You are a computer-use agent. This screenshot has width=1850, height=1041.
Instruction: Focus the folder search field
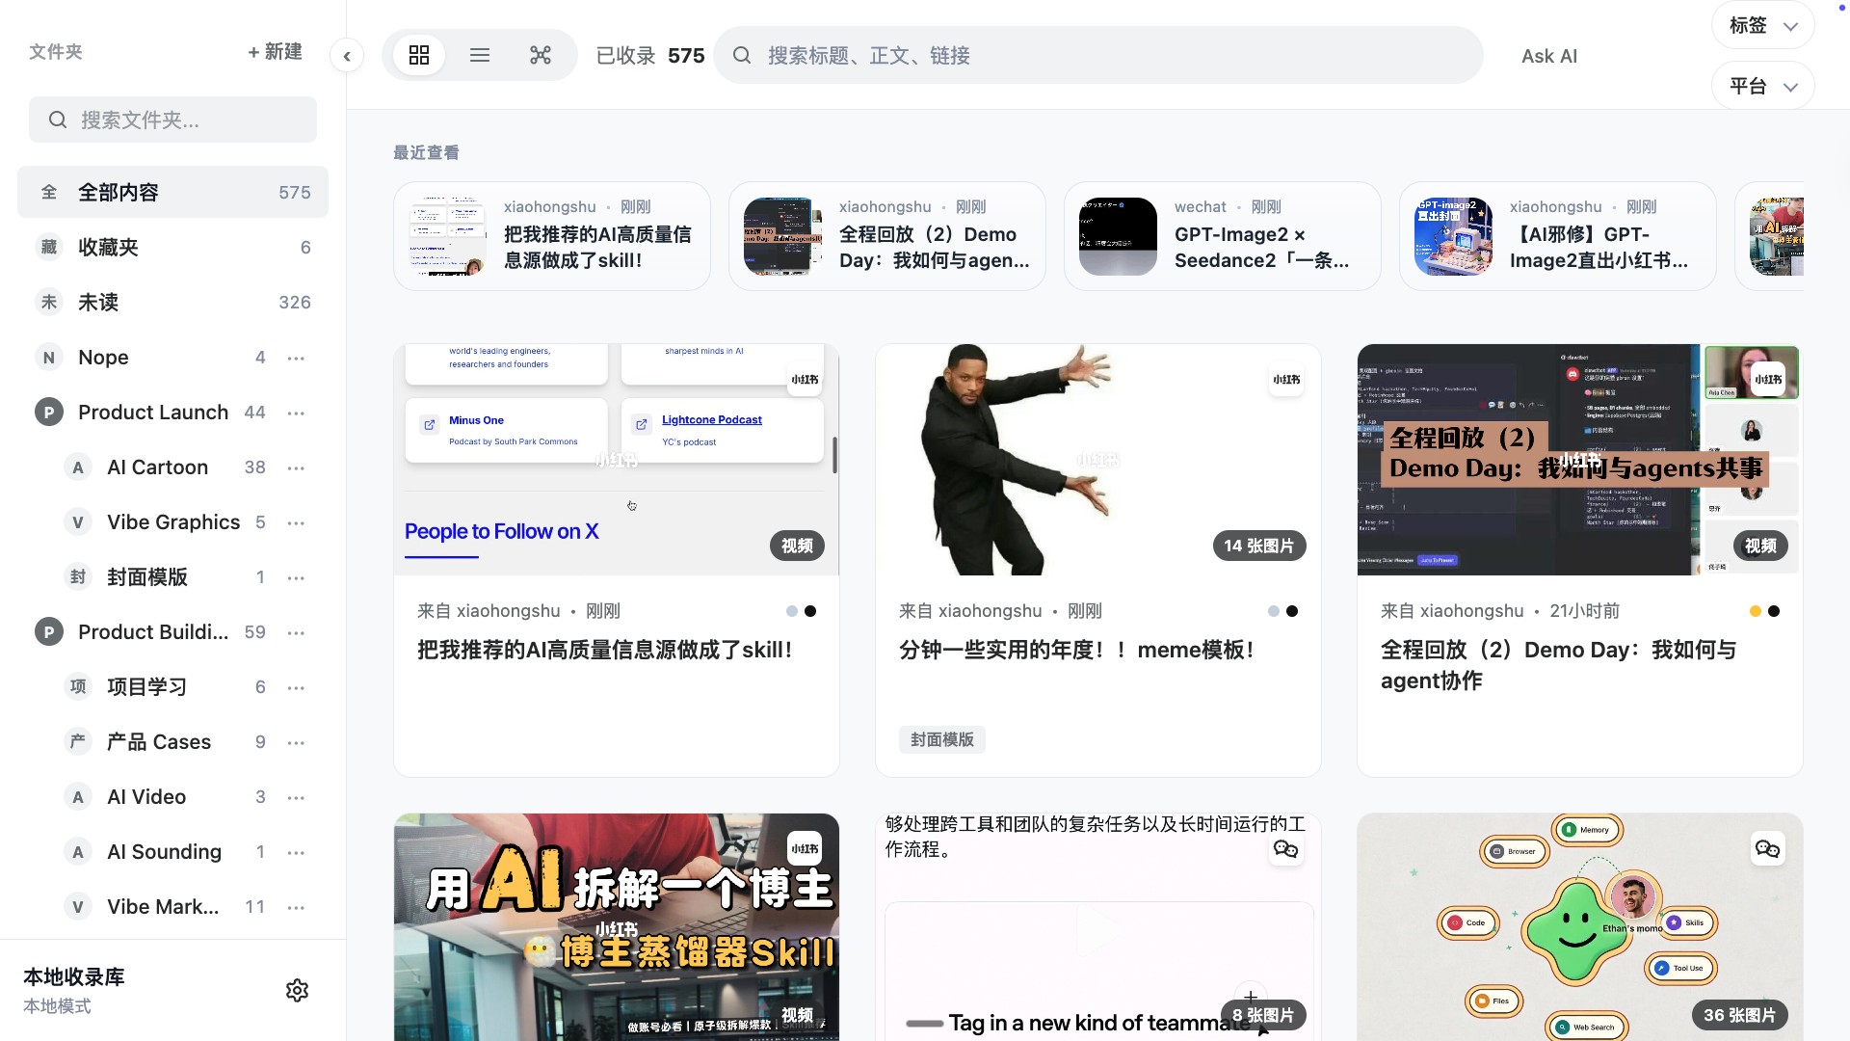(172, 120)
